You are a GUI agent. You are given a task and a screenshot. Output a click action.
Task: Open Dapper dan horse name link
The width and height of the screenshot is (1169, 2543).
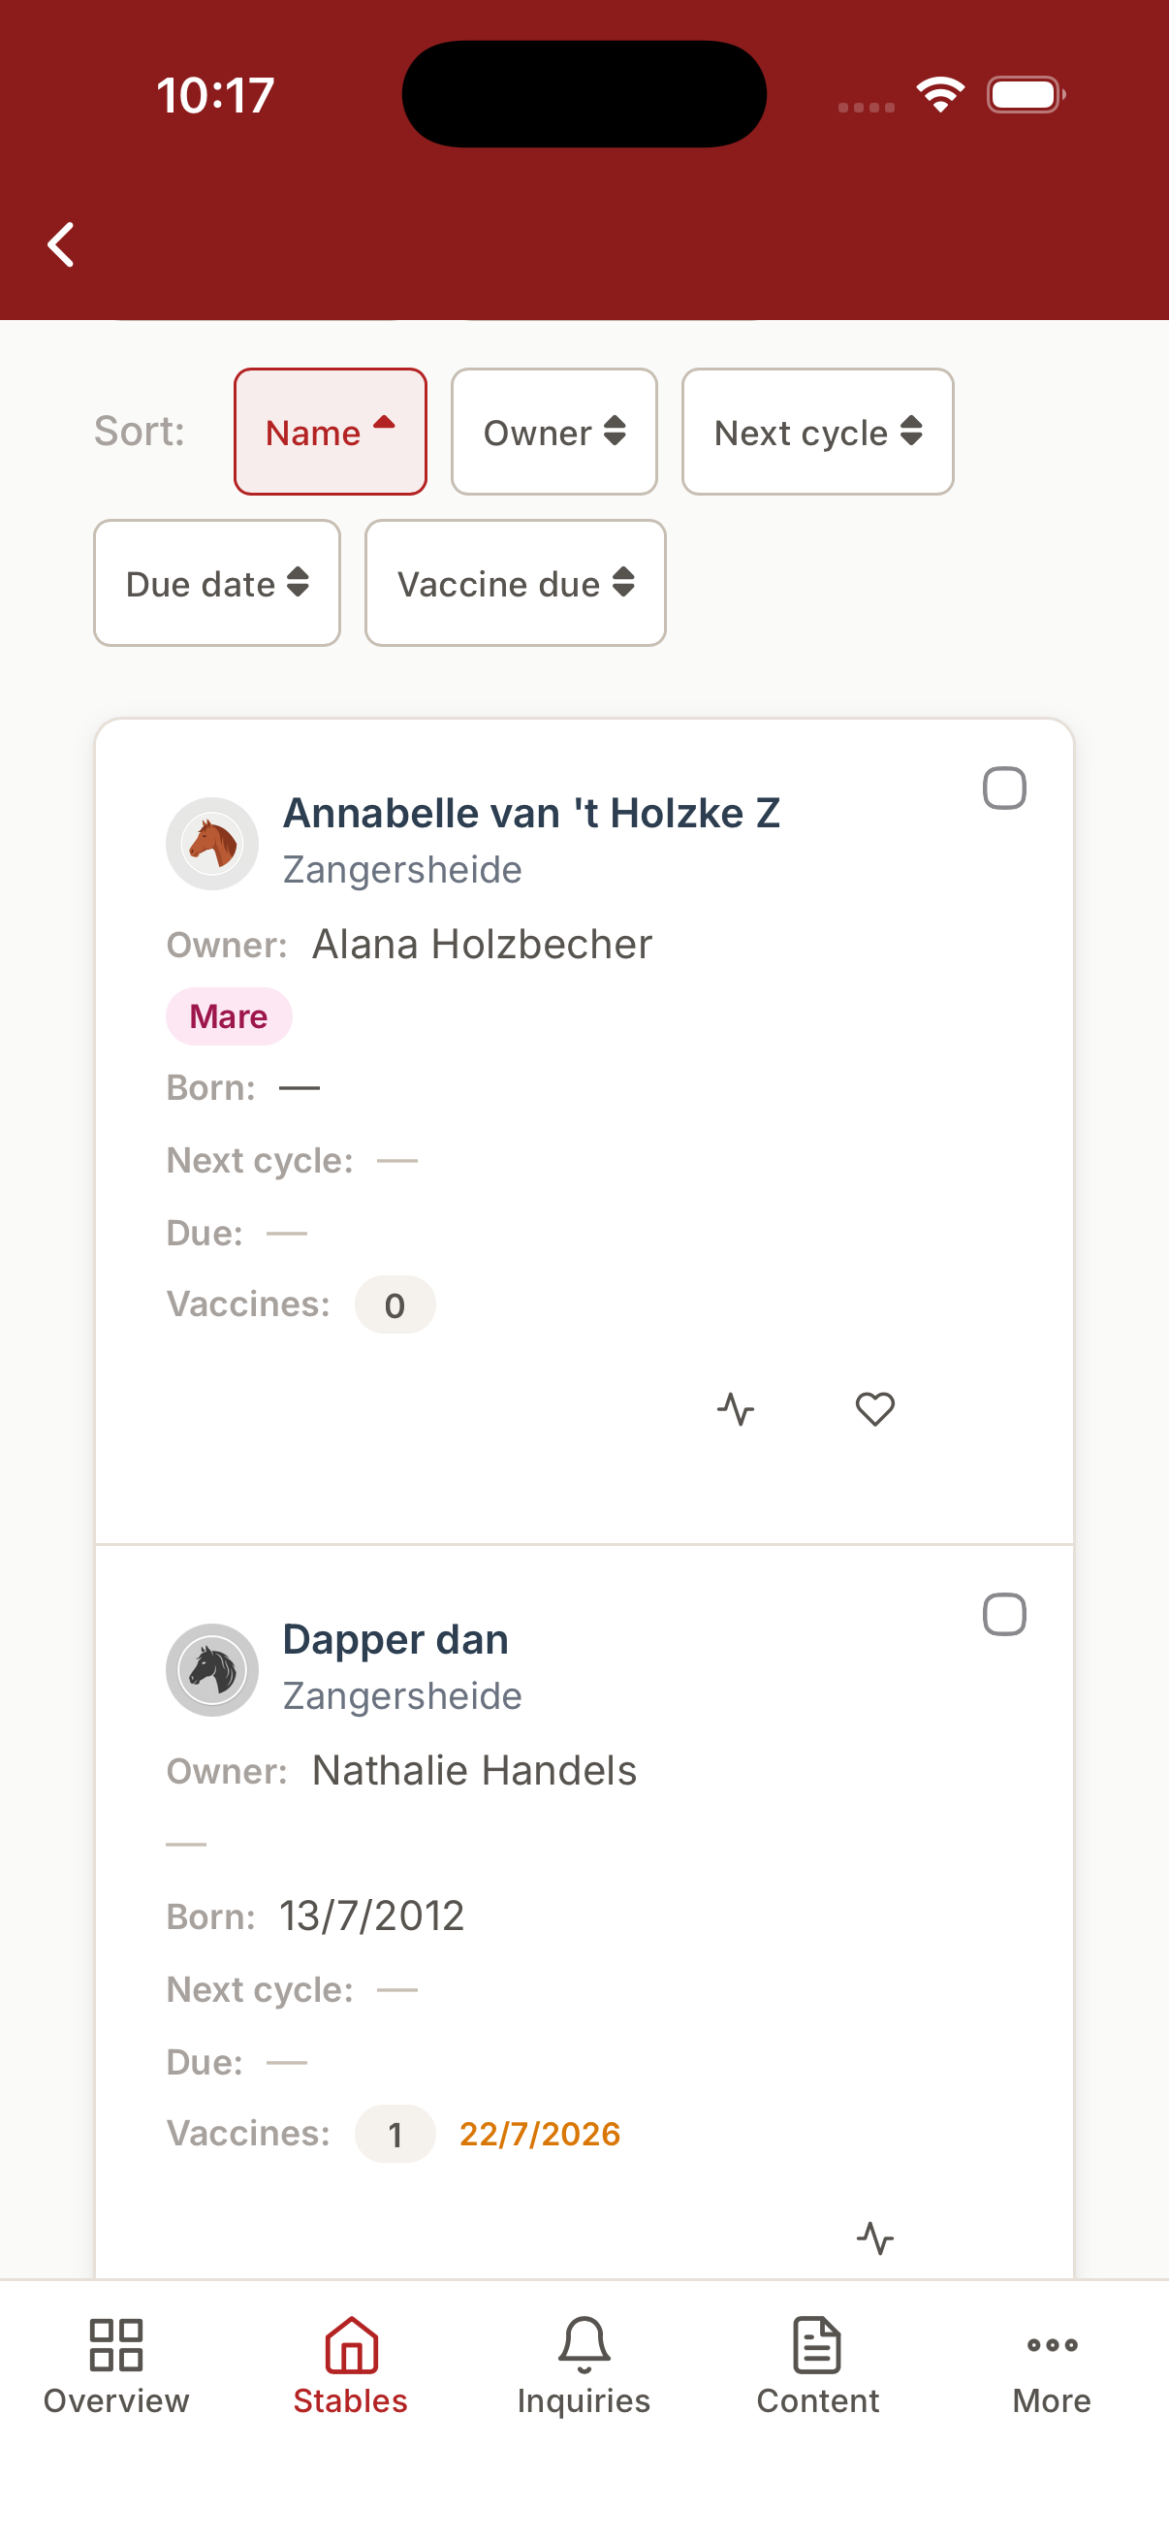[395, 1639]
